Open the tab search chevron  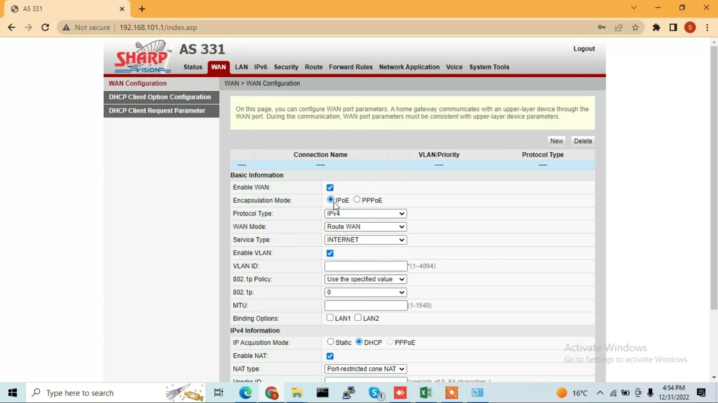click(x=633, y=8)
